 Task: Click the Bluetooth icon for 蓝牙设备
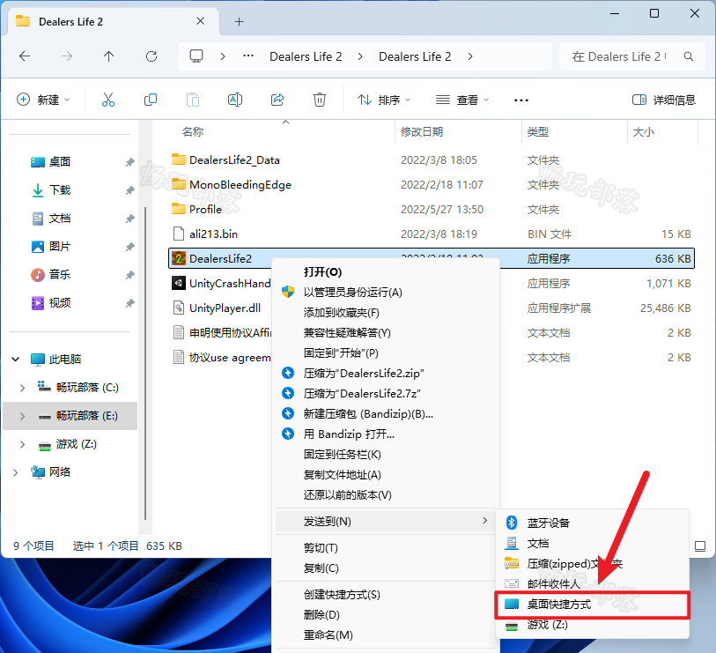(512, 523)
